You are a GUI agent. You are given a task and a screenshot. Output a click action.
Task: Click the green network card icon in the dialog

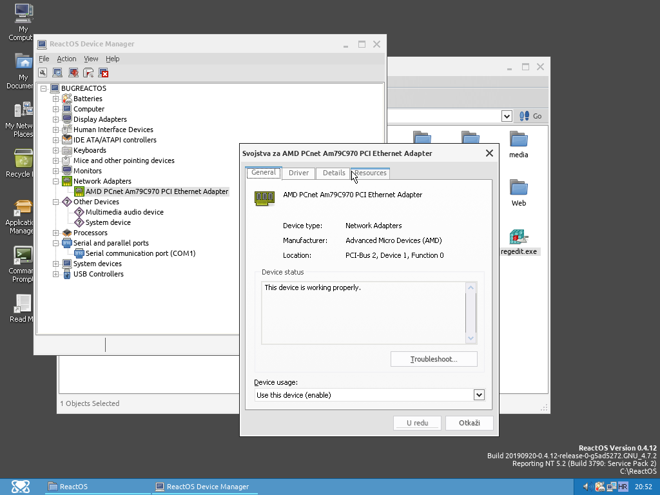pos(265,199)
